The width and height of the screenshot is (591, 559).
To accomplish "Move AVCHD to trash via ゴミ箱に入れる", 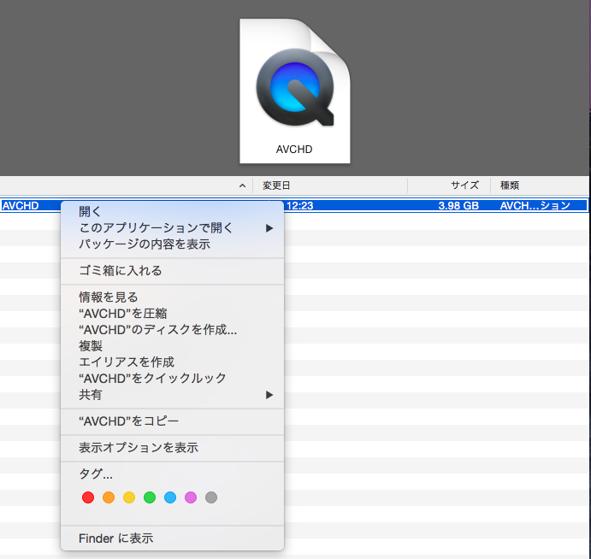I will coord(120,271).
